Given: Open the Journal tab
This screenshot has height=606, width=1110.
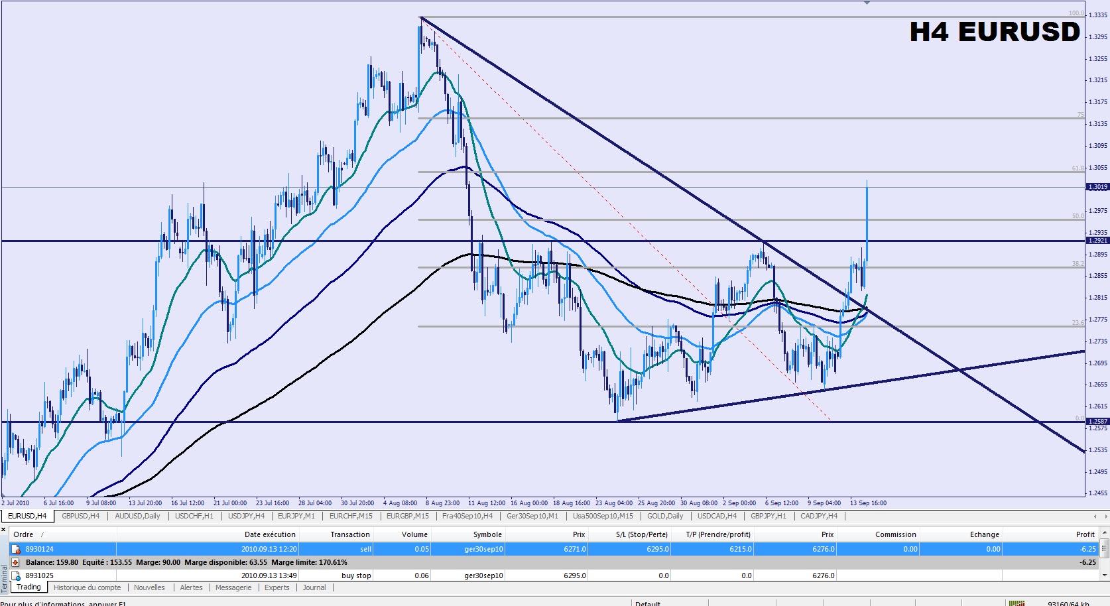Looking at the screenshot, I should (x=314, y=587).
